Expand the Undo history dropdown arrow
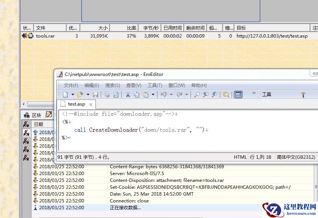The width and height of the screenshot is (318, 218). [x=171, y=95]
